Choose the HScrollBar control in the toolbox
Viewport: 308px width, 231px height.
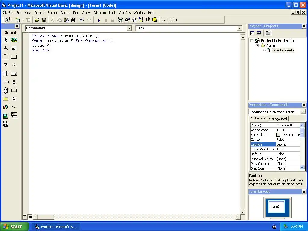click(6, 82)
